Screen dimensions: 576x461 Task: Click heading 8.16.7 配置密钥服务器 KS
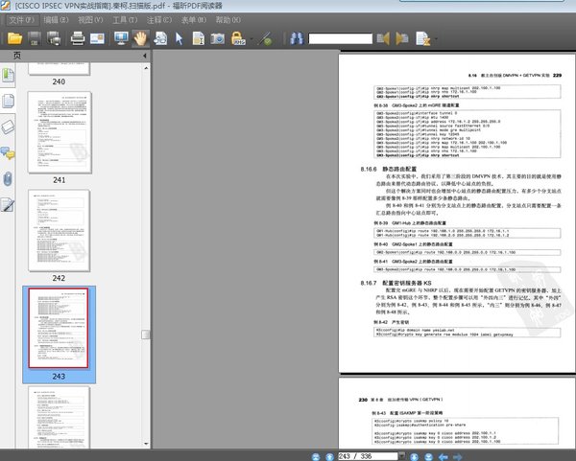[x=396, y=283]
